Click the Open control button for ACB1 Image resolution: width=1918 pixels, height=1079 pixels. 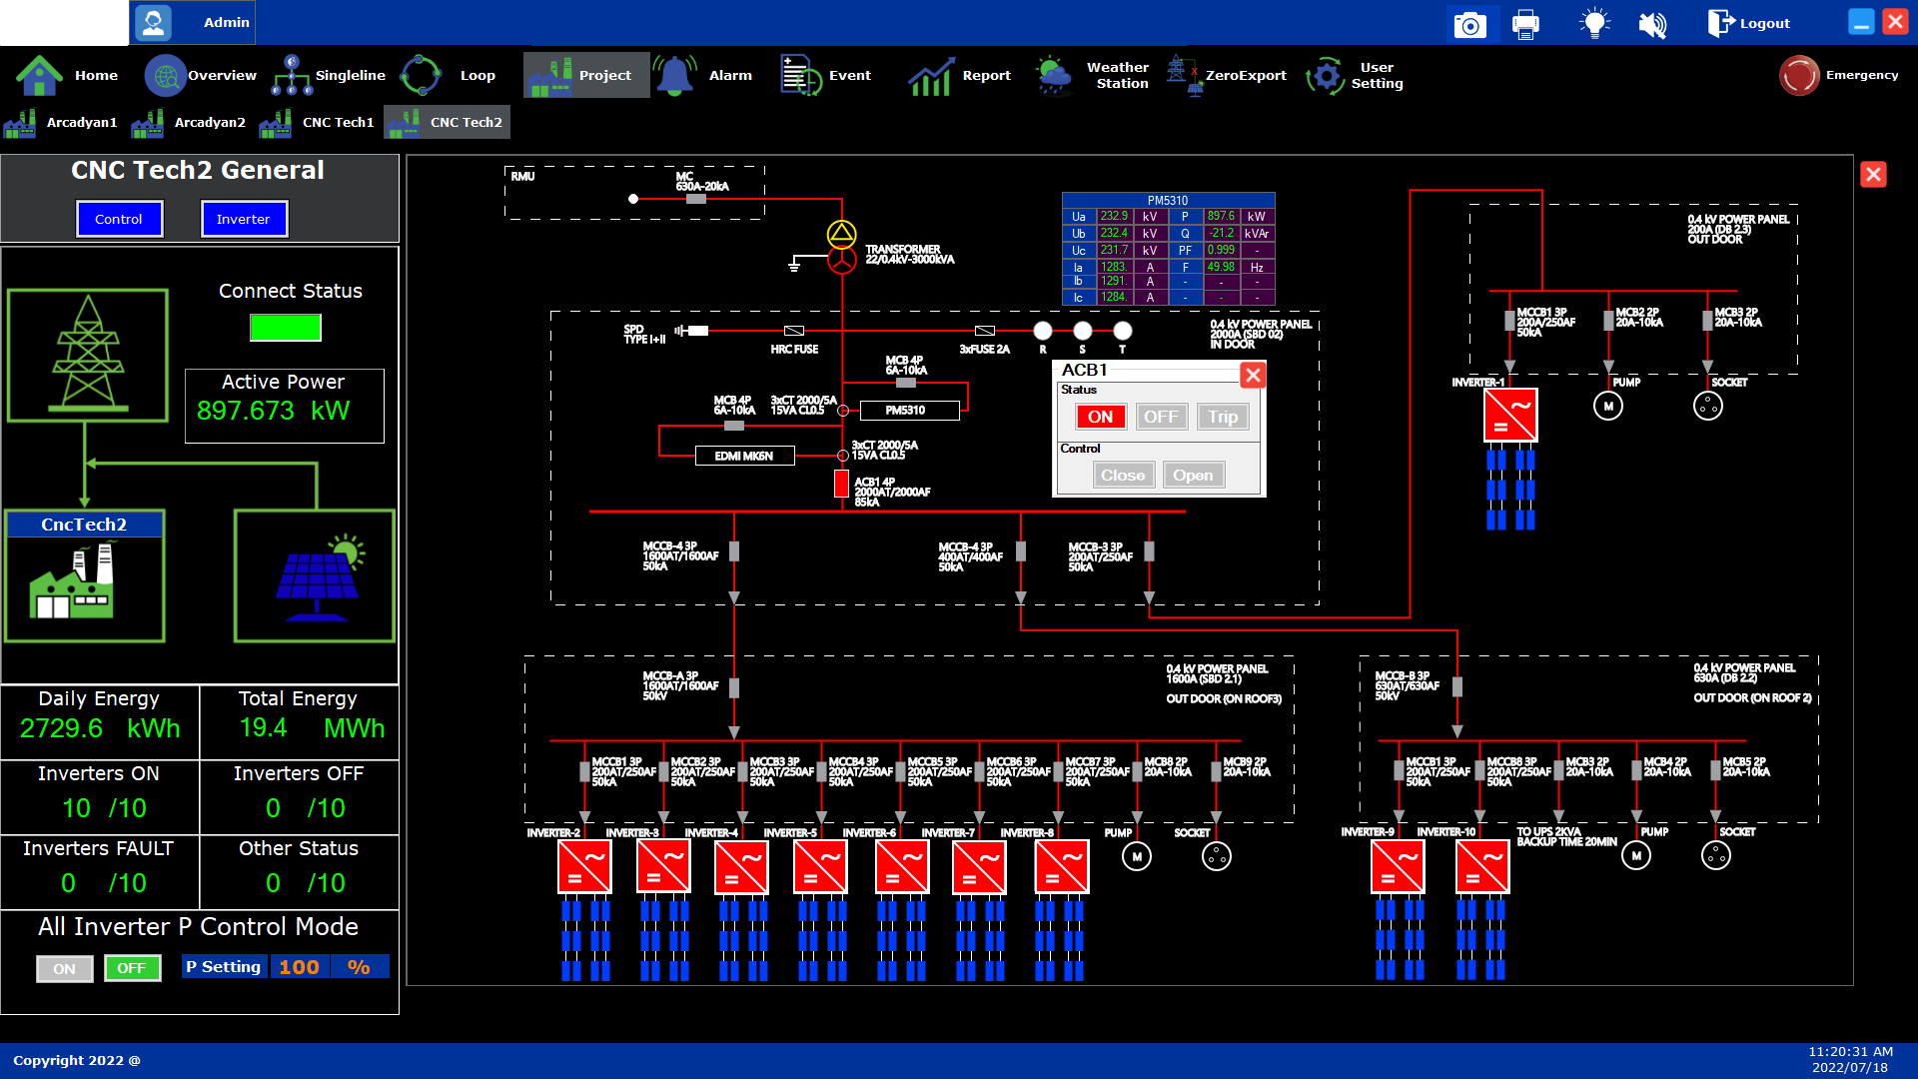coord(1193,476)
